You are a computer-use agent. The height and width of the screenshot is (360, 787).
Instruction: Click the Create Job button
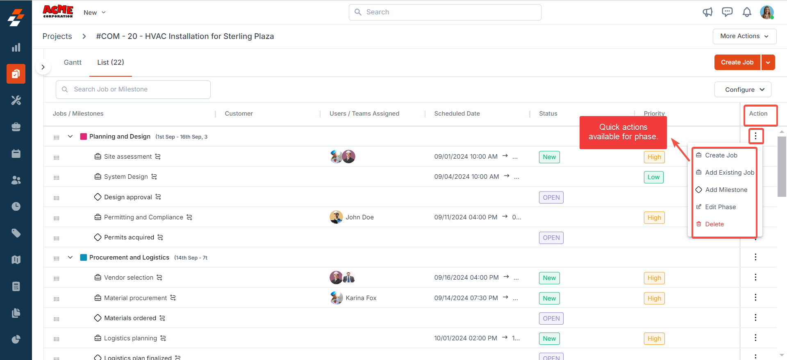pos(737,62)
